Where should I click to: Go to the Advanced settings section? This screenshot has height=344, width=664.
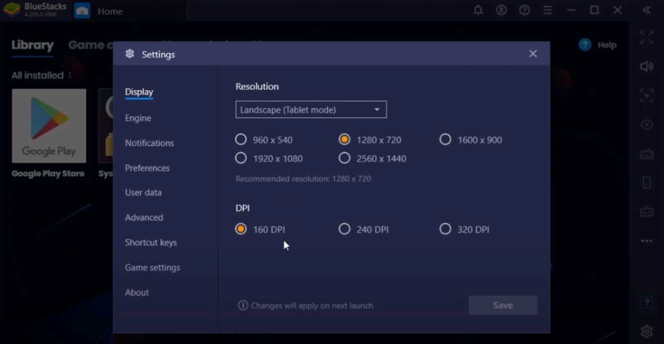[x=144, y=217]
